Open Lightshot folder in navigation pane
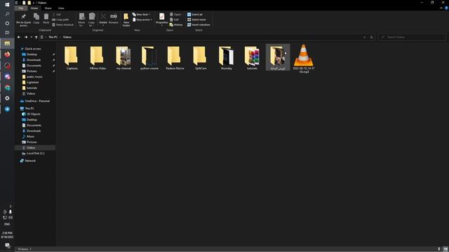Viewport: 449px width, 252px height. coord(32,83)
